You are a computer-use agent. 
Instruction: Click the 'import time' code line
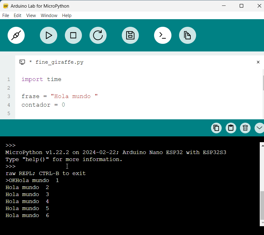point(41,79)
